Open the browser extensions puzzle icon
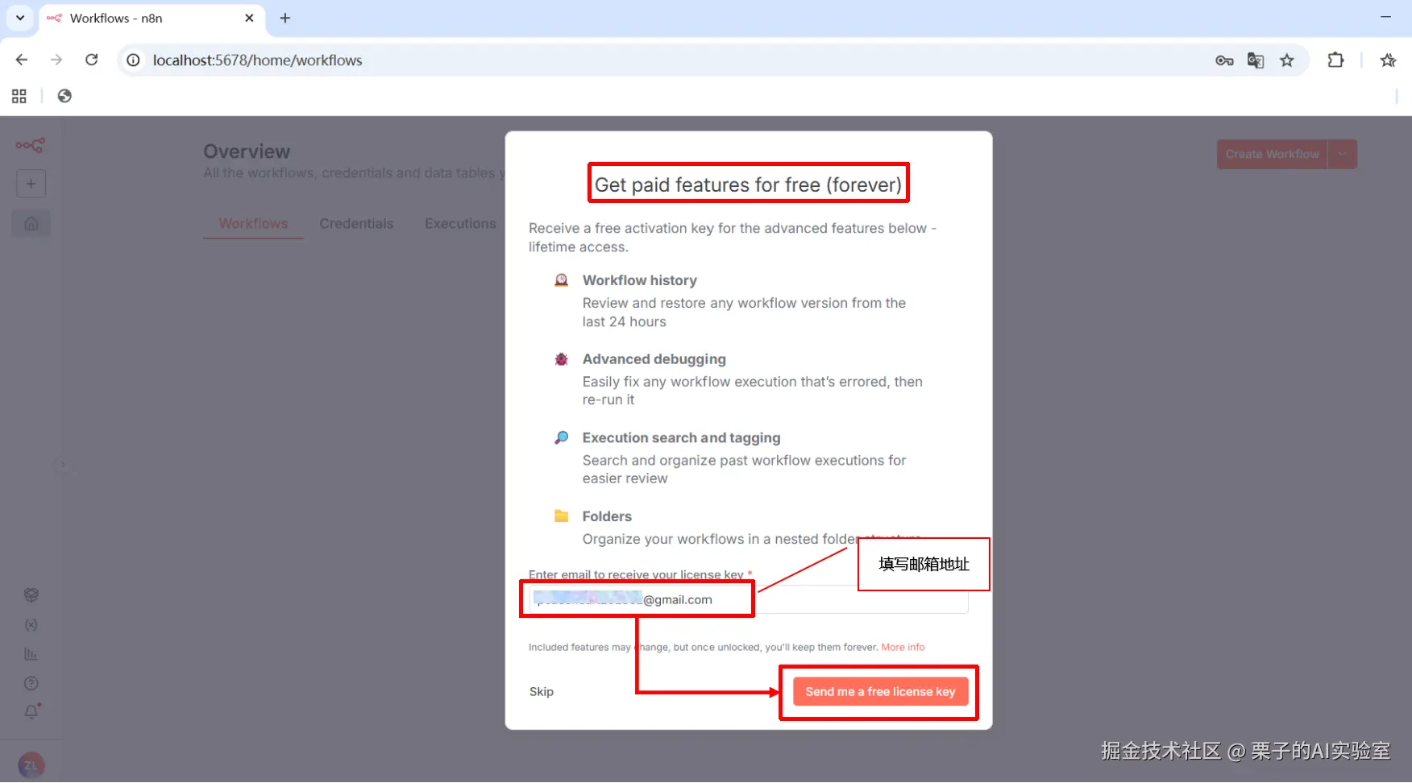The height and width of the screenshot is (783, 1412). 1335,60
